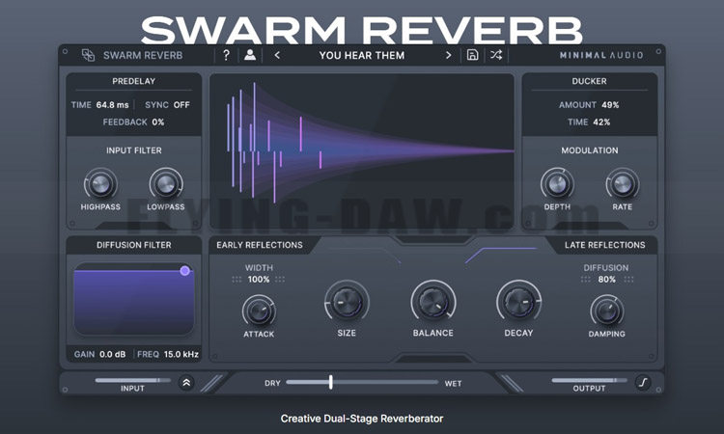
Task: Open the help question mark icon
Action: tap(226, 55)
